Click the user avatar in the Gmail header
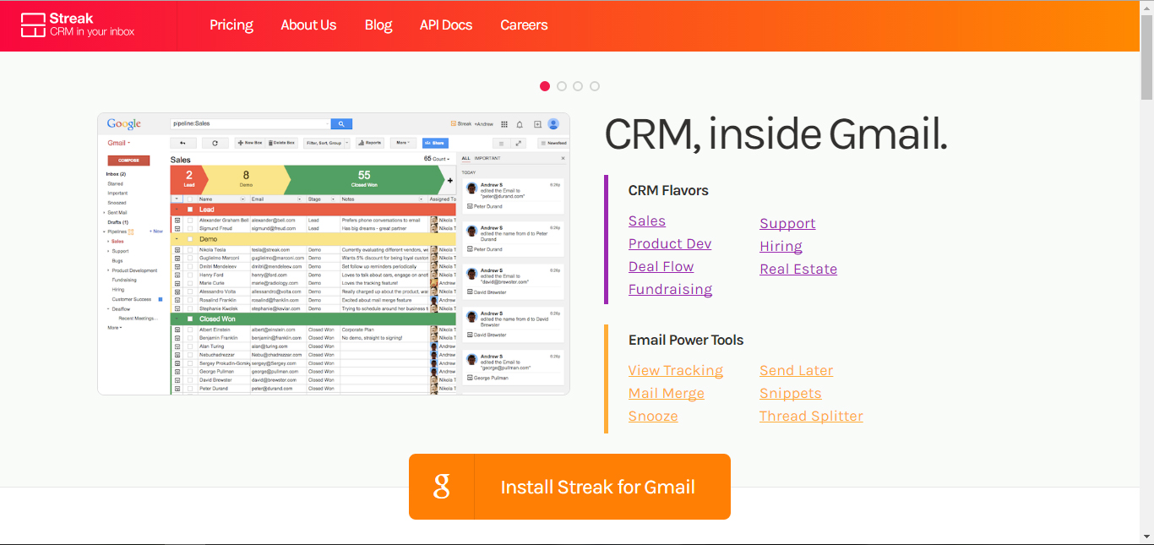This screenshot has height=545, width=1154. point(553,123)
